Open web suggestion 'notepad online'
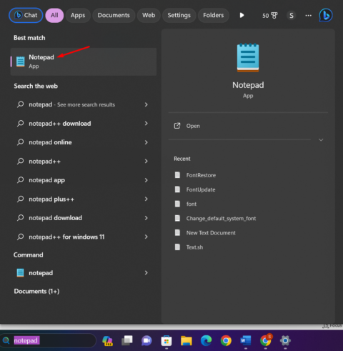The height and width of the screenshot is (351, 343). click(50, 142)
